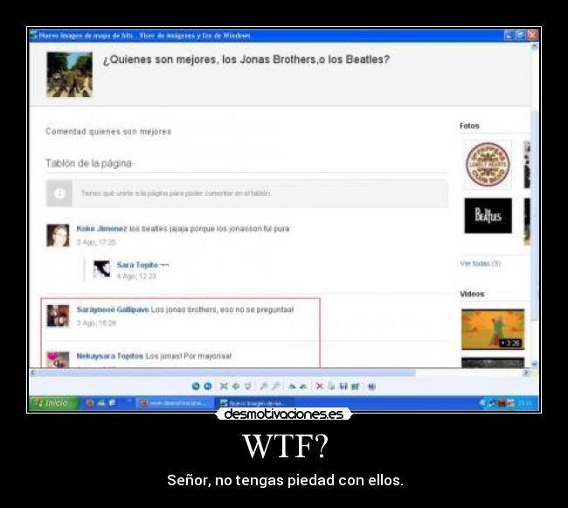Viewport: 568px width, 508px height.
Task: Open the Sgt. Pepper's drum logo photo
Action: pyautogui.click(x=488, y=164)
